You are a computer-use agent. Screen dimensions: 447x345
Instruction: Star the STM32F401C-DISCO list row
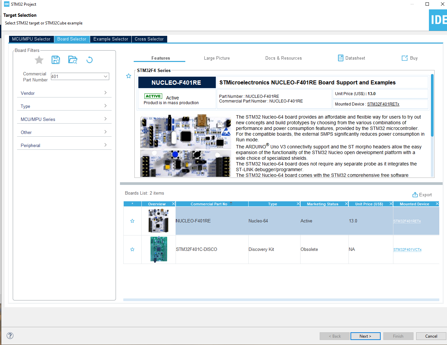pyautogui.click(x=132, y=250)
